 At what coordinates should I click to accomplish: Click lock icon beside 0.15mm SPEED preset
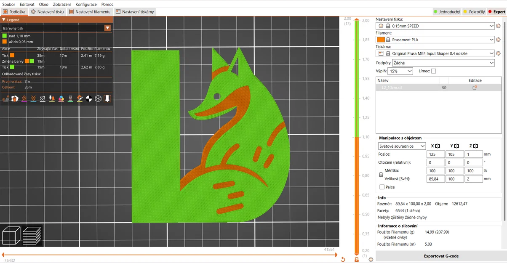pos(388,26)
